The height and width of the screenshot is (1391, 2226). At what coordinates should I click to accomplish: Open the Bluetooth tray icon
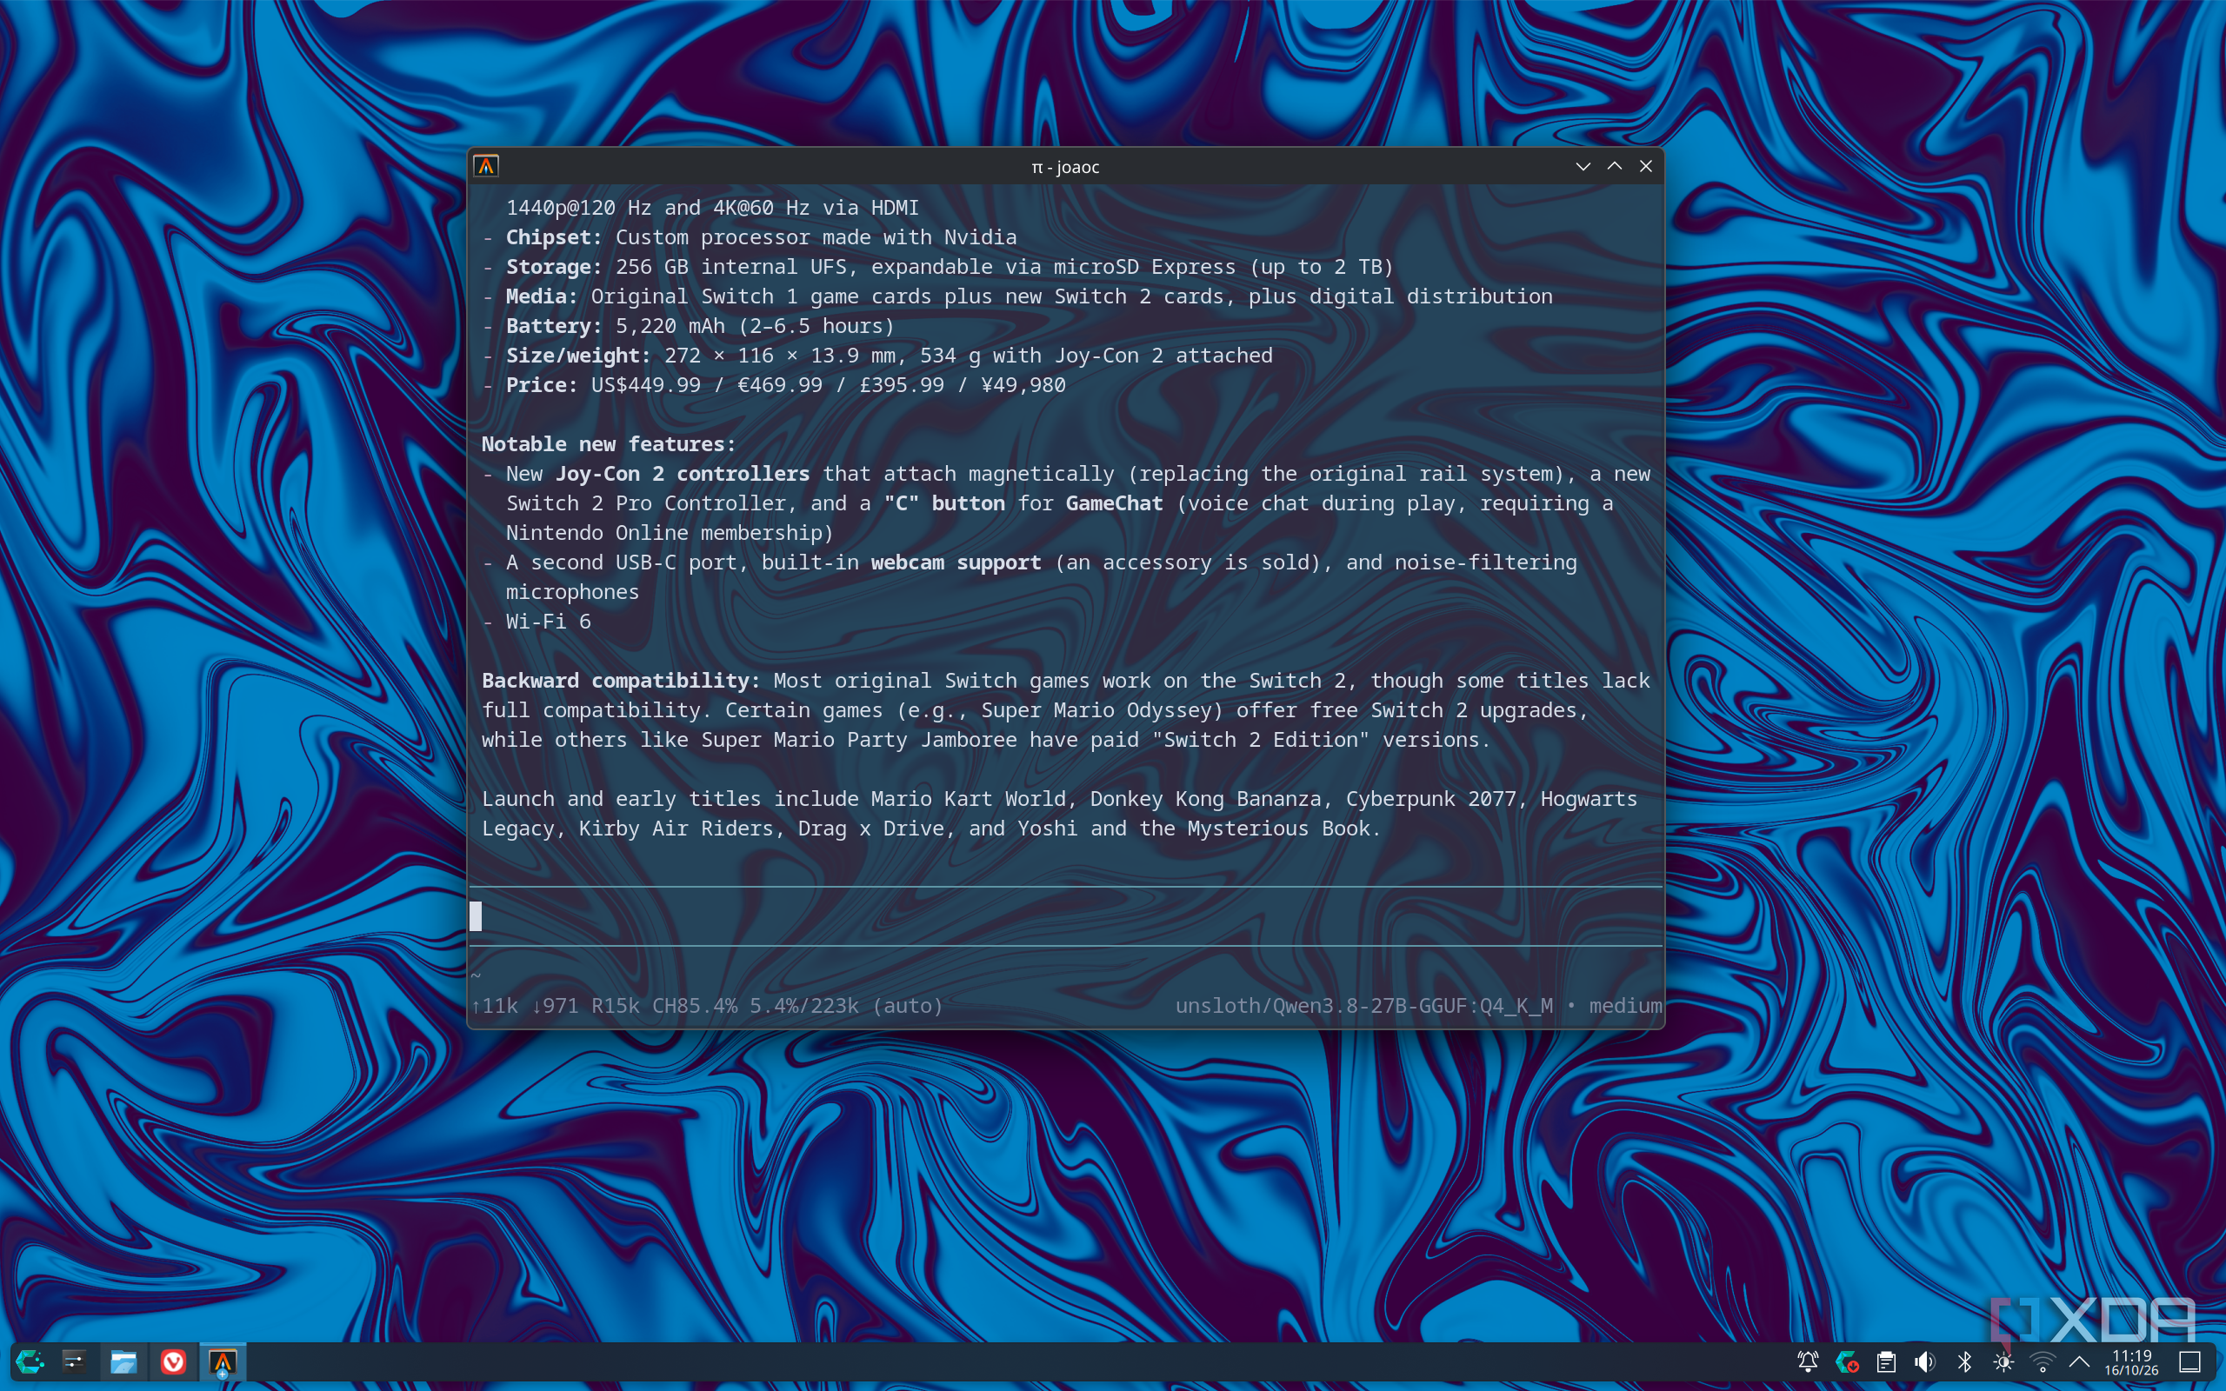[x=1964, y=1361]
